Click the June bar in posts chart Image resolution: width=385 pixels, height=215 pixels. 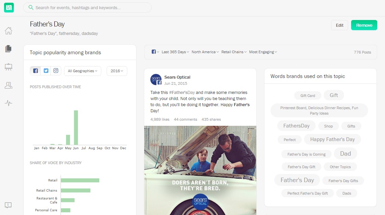pos(76,128)
